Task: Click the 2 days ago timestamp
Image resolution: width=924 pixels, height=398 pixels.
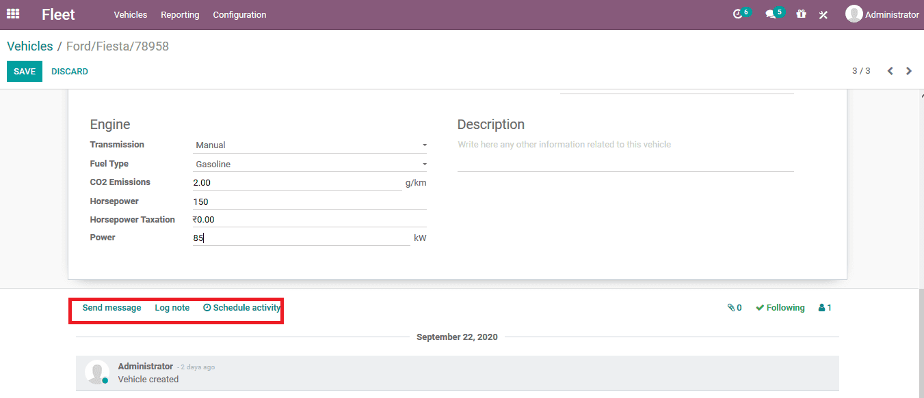Action: pyautogui.click(x=198, y=367)
